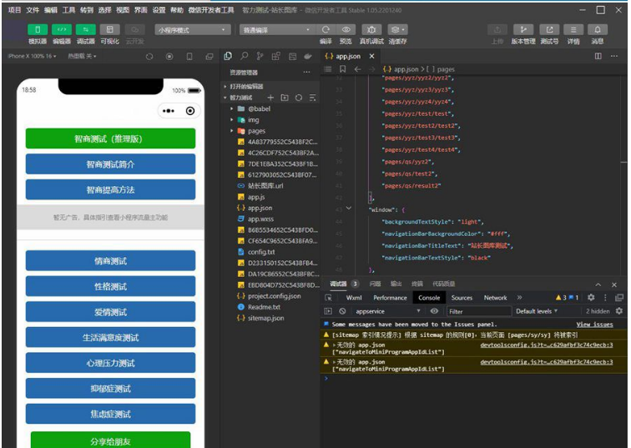Toggle the debugger (调试器) panel button
The image size is (631, 448).
tap(85, 29)
